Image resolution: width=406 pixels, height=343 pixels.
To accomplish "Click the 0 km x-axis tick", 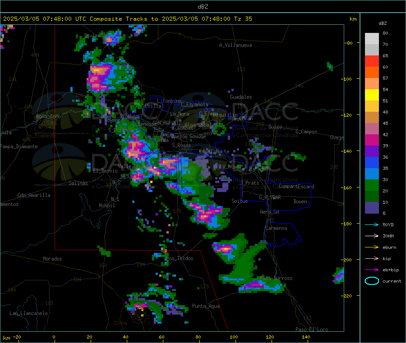I will [x=54, y=337].
